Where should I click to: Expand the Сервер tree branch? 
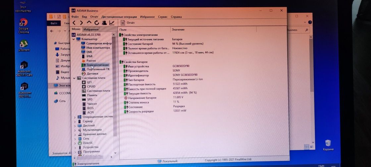75,121
